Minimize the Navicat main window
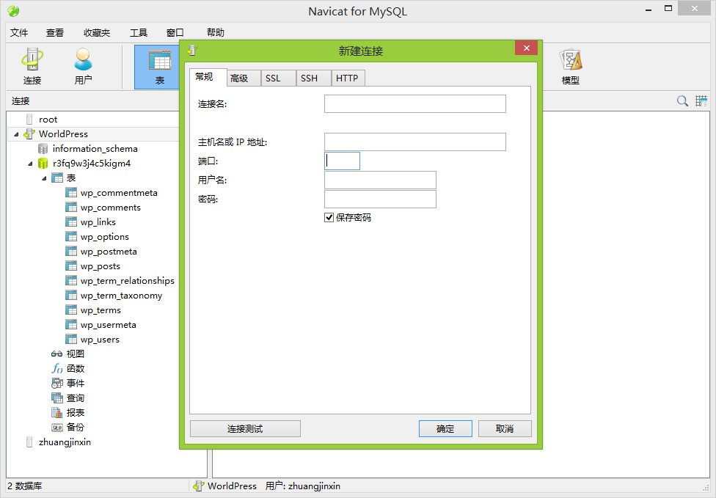This screenshot has height=498, width=716. 649,9
